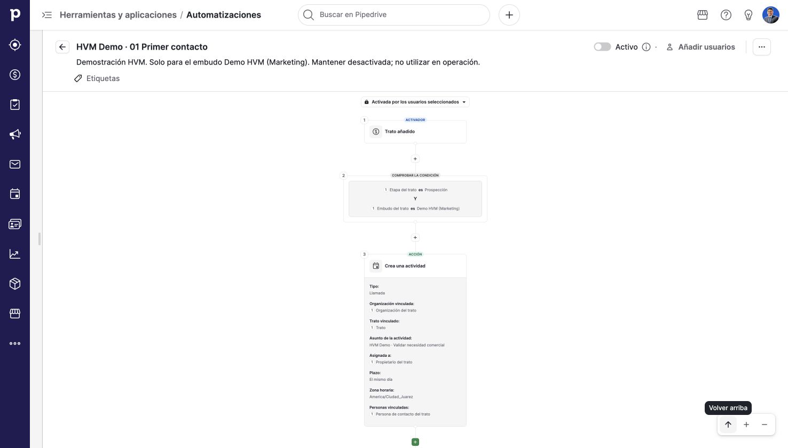Open Marketplace store icon in sidebar
This screenshot has height=448, width=788.
click(15, 314)
